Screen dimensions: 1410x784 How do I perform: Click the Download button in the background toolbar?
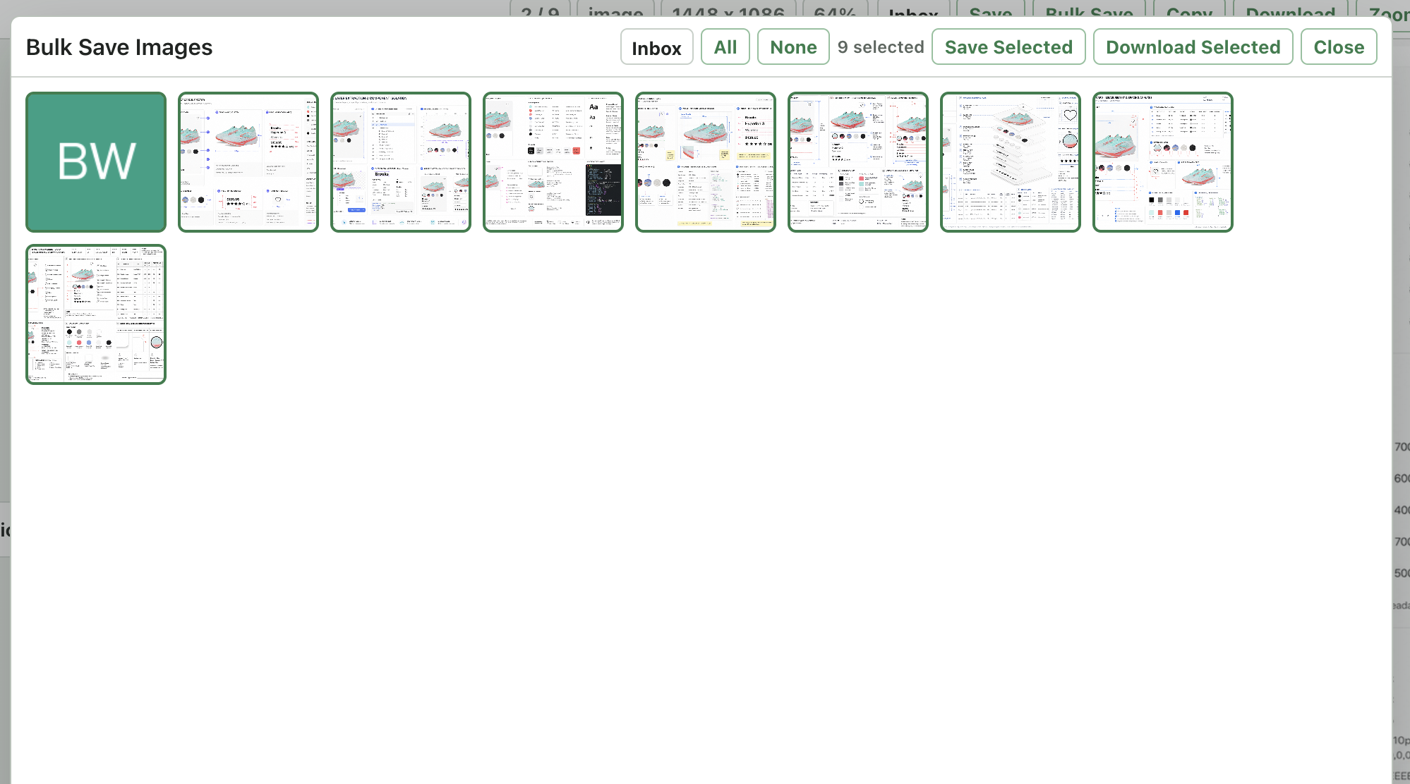[x=1290, y=10]
